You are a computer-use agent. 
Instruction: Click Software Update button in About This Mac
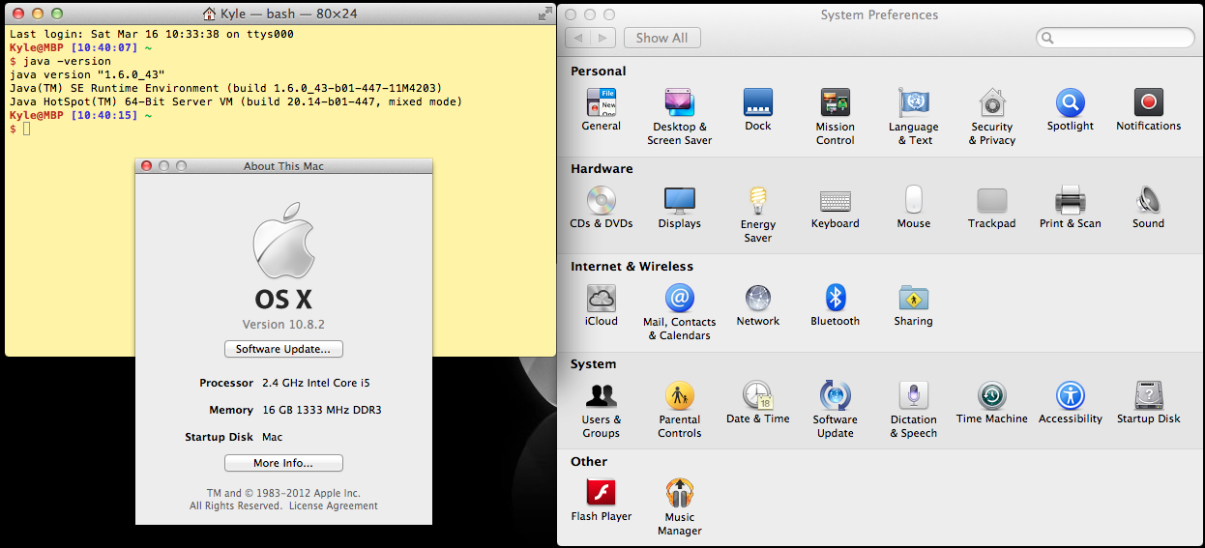coord(283,349)
